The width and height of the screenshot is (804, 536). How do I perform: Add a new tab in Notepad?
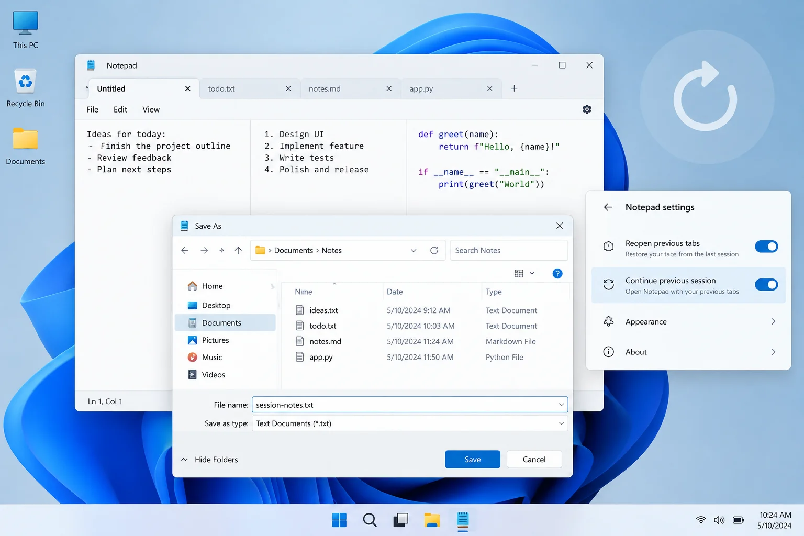[514, 88]
